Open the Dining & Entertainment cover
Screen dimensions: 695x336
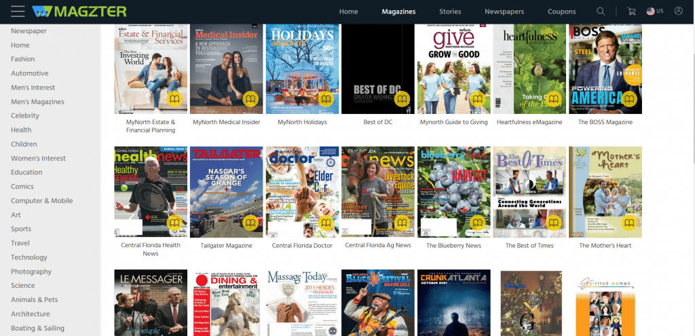[227, 303]
